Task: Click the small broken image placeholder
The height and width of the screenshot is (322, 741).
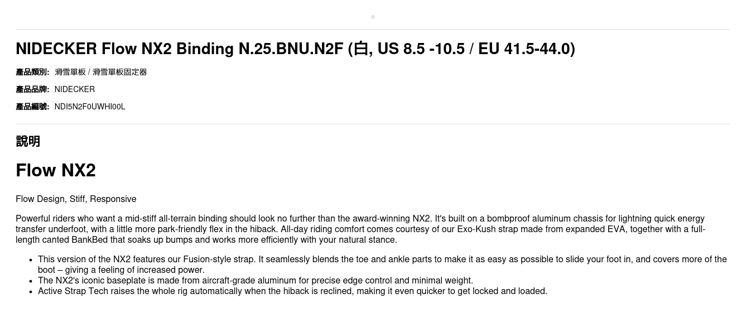Action: click(373, 17)
